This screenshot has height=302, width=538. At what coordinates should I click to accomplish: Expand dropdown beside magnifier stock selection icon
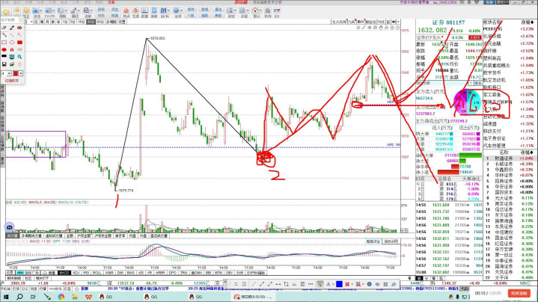click(x=91, y=11)
